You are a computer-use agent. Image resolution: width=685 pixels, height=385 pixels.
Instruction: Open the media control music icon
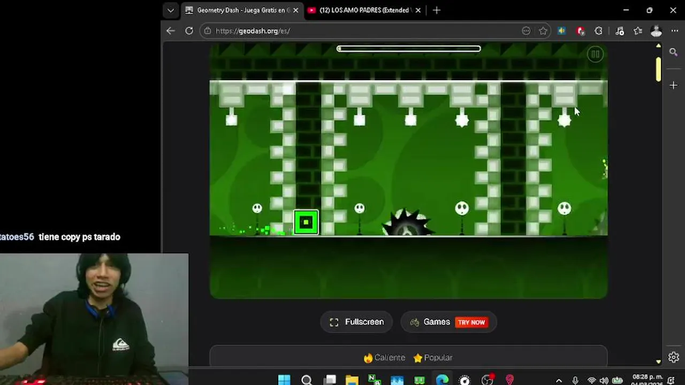click(x=619, y=31)
